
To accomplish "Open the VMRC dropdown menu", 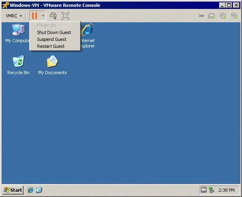I will [14, 16].
